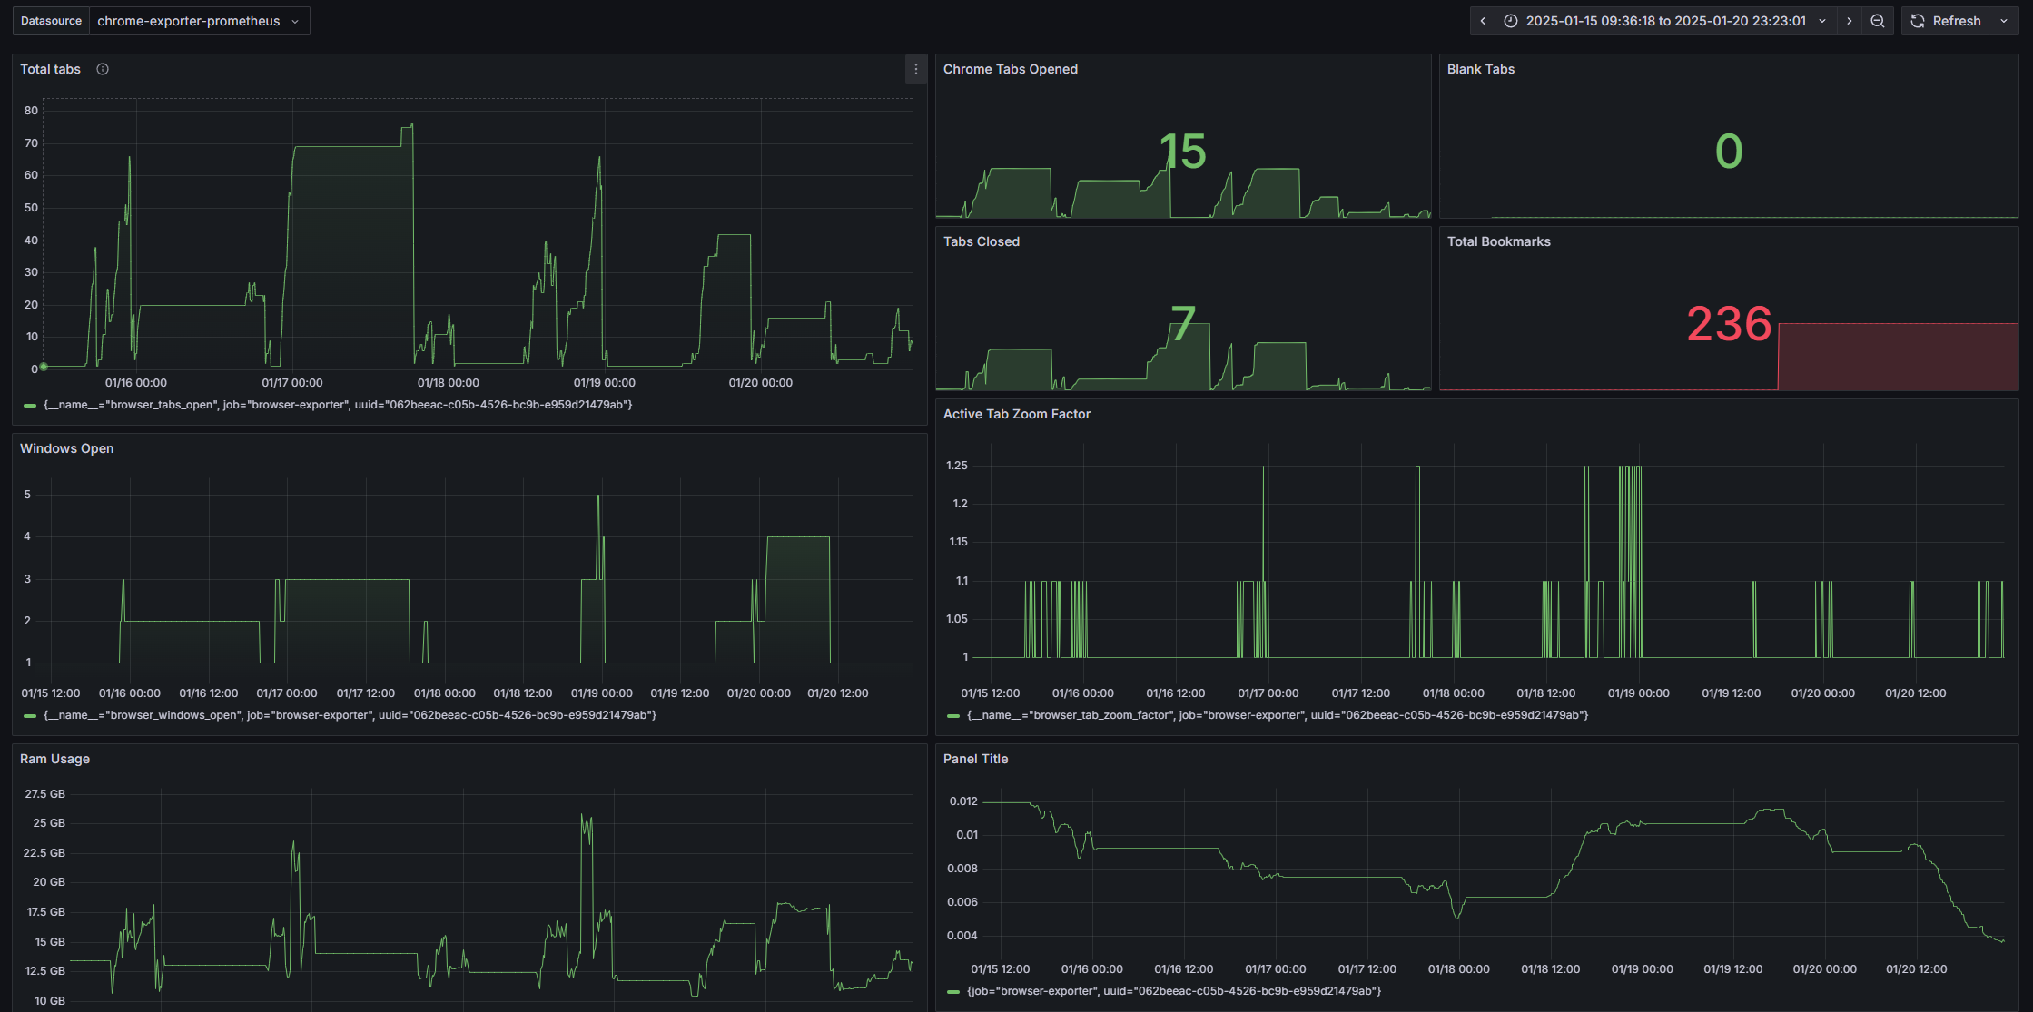Viewport: 2033px width, 1012px height.
Task: Click the Windows Open panel title
Action: click(66, 448)
